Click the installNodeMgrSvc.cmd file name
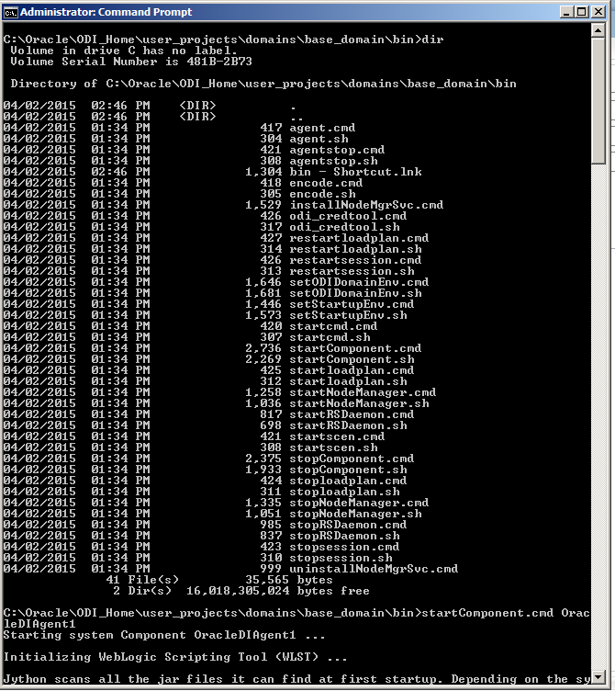615x691 pixels. 366,205
